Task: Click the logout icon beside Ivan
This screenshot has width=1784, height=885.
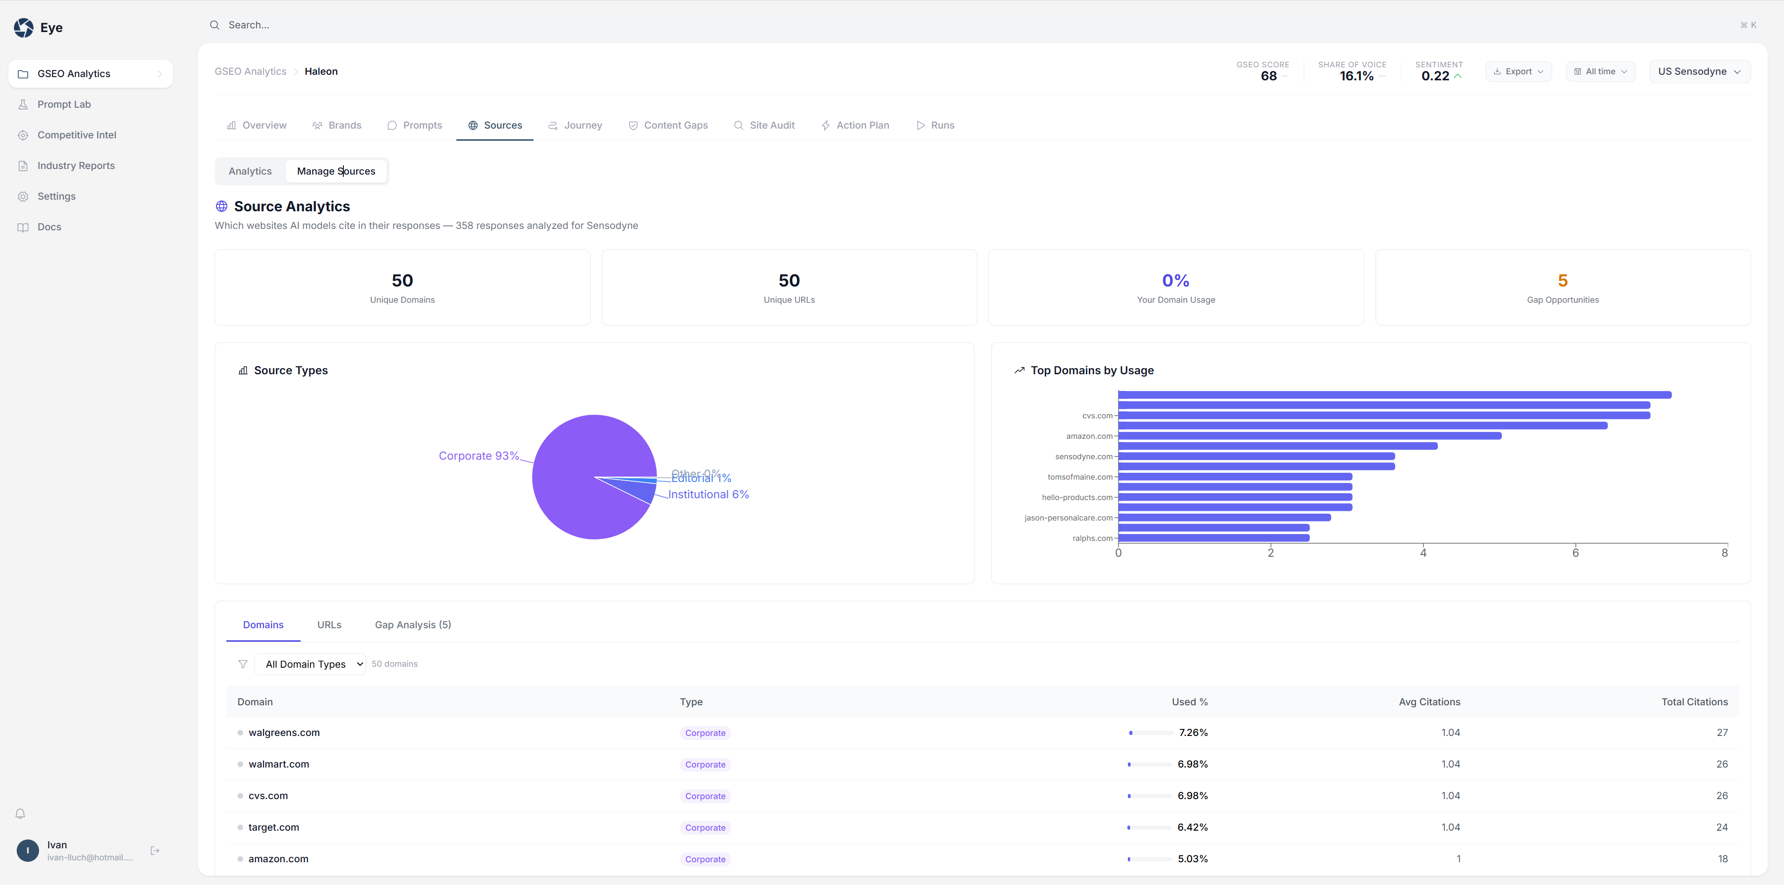Action: [155, 850]
